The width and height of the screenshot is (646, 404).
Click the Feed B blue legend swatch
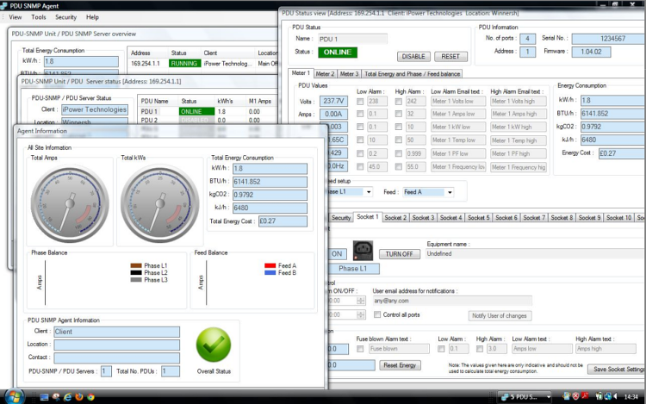tap(270, 272)
